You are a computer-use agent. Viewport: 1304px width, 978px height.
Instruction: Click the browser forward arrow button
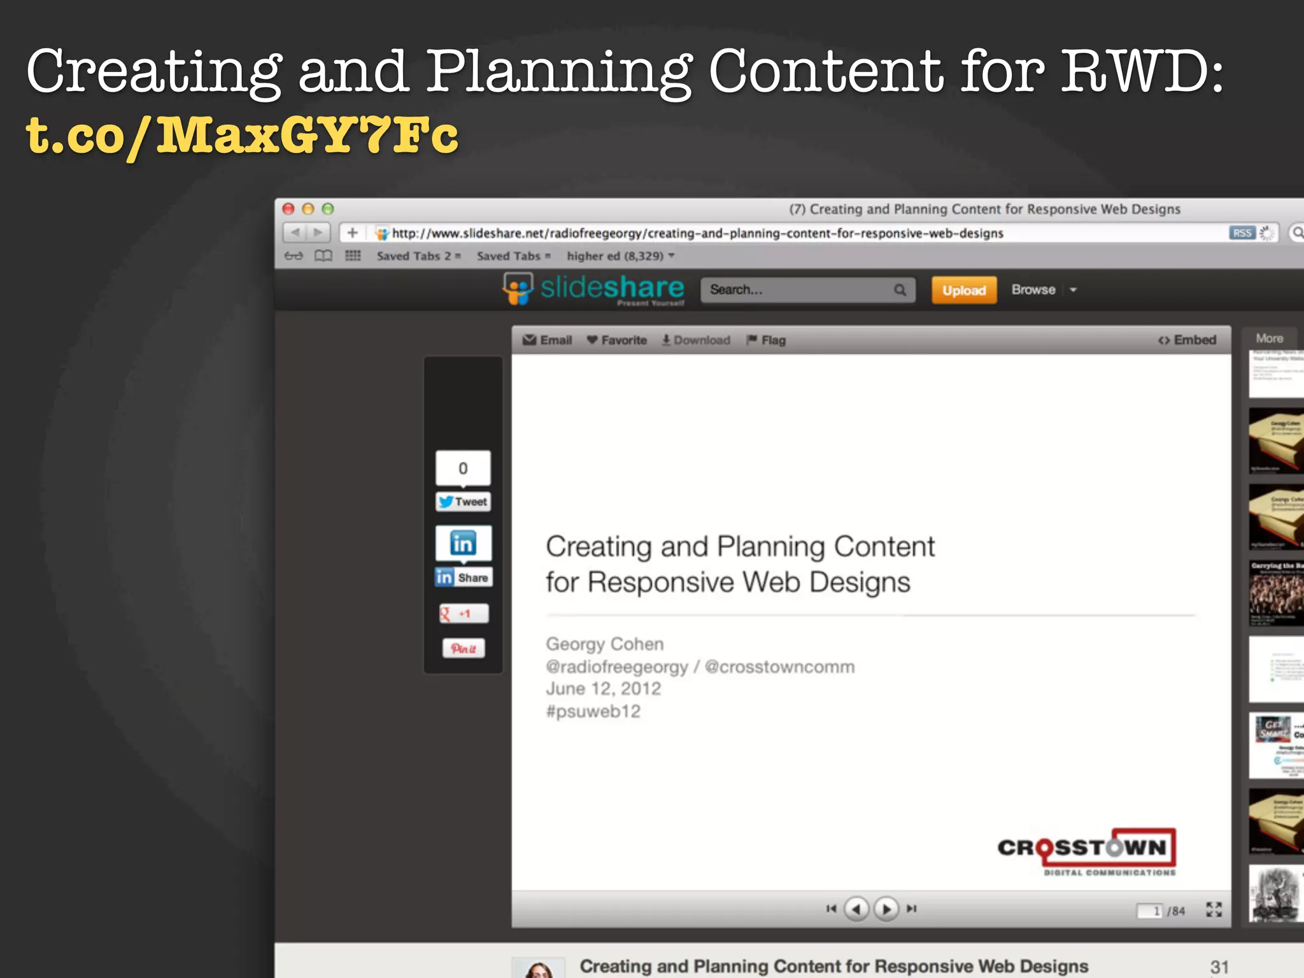tap(318, 233)
